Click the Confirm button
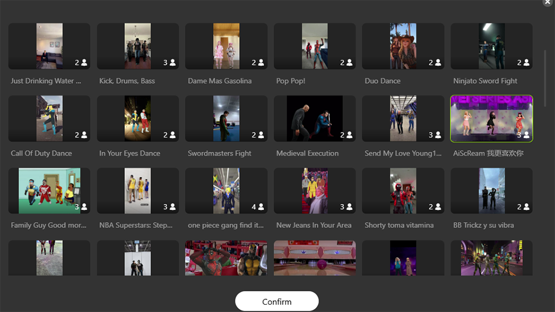The image size is (555, 312). 277,301
